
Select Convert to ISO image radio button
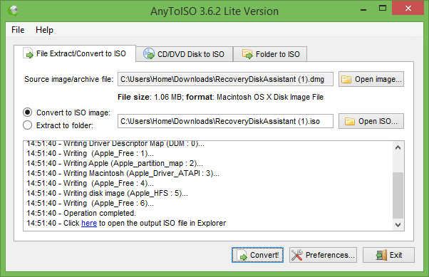(27, 113)
